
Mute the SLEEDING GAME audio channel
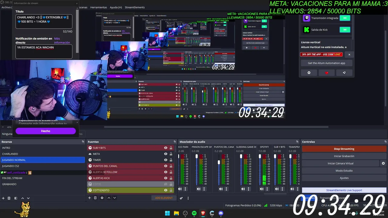coord(243,189)
